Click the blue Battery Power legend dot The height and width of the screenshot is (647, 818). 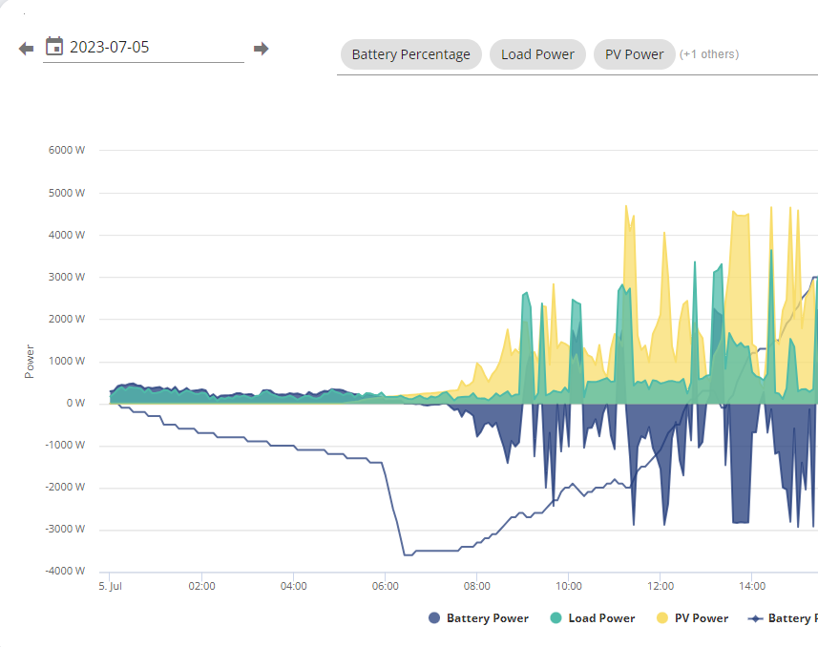coord(434,617)
